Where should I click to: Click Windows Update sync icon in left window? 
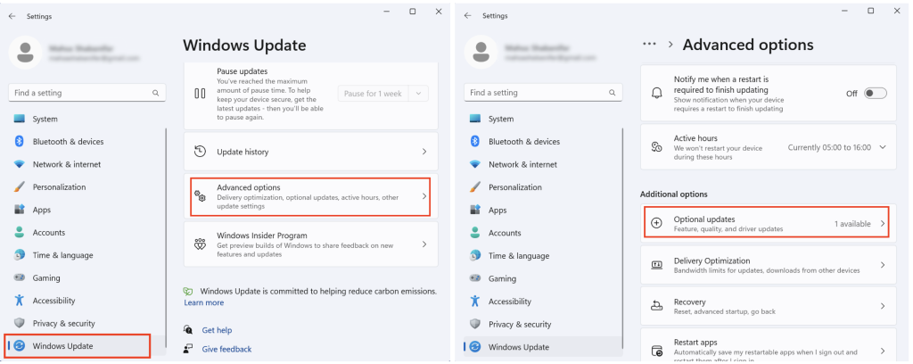pyautogui.click(x=20, y=346)
